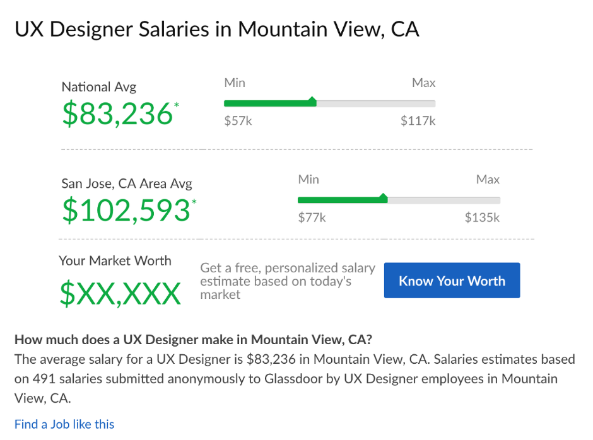Click the San Jose area salary slider marker
Image resolution: width=593 pixels, height=440 pixels.
coord(383,198)
